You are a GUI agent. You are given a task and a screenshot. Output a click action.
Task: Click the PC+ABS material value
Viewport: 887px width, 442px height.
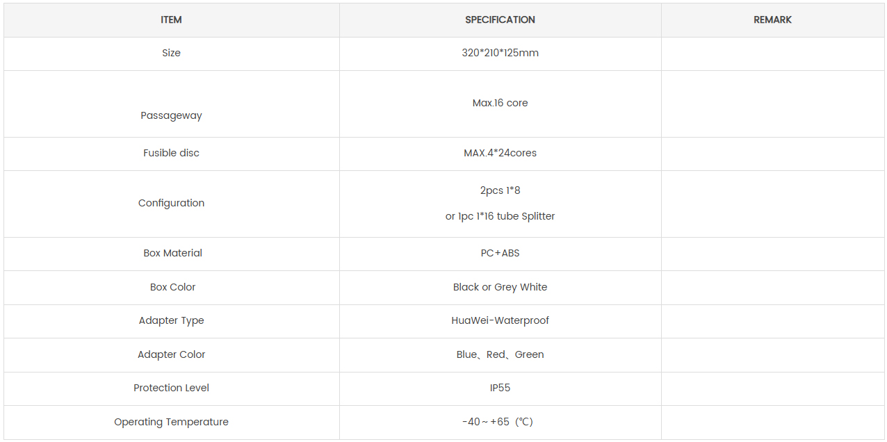(500, 253)
